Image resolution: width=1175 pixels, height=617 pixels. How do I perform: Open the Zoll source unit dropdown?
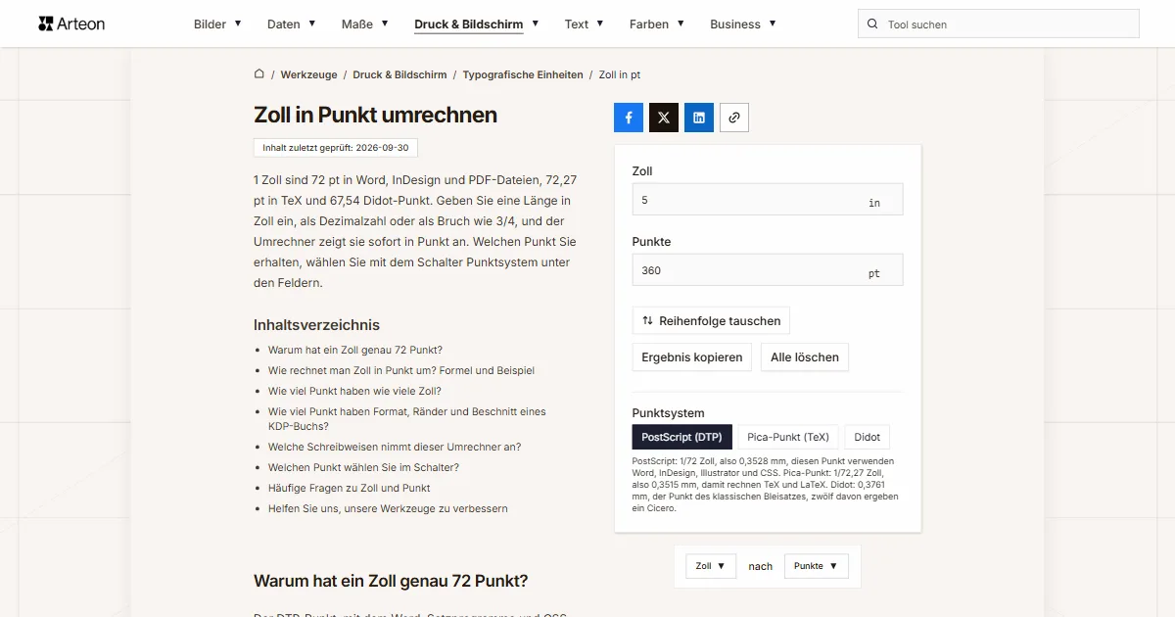711,566
